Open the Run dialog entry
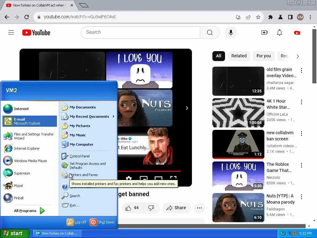317x238 pixels. point(88,205)
